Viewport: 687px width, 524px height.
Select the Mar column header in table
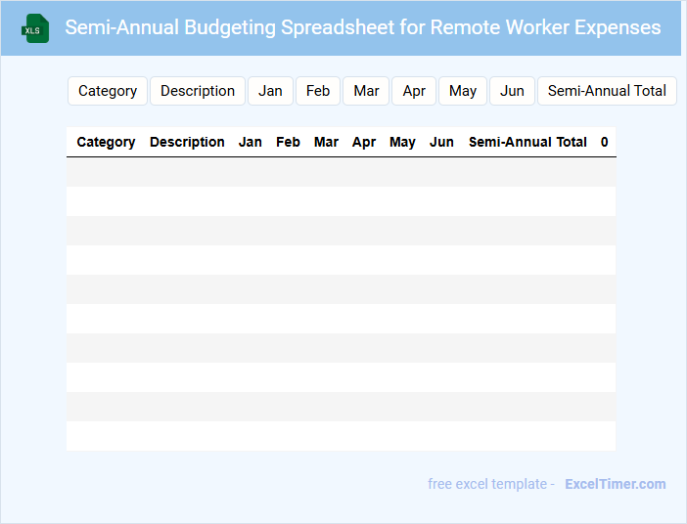326,142
